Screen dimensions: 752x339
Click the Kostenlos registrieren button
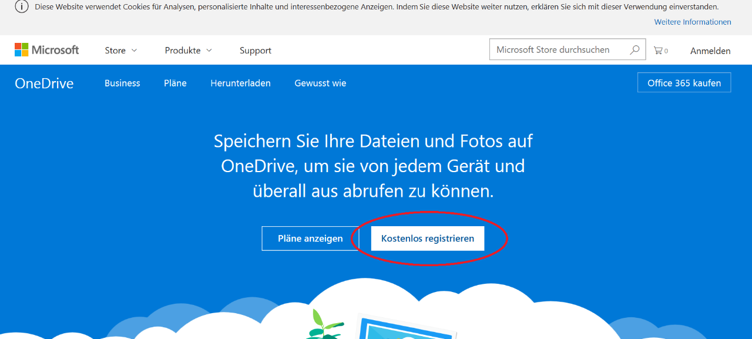428,239
